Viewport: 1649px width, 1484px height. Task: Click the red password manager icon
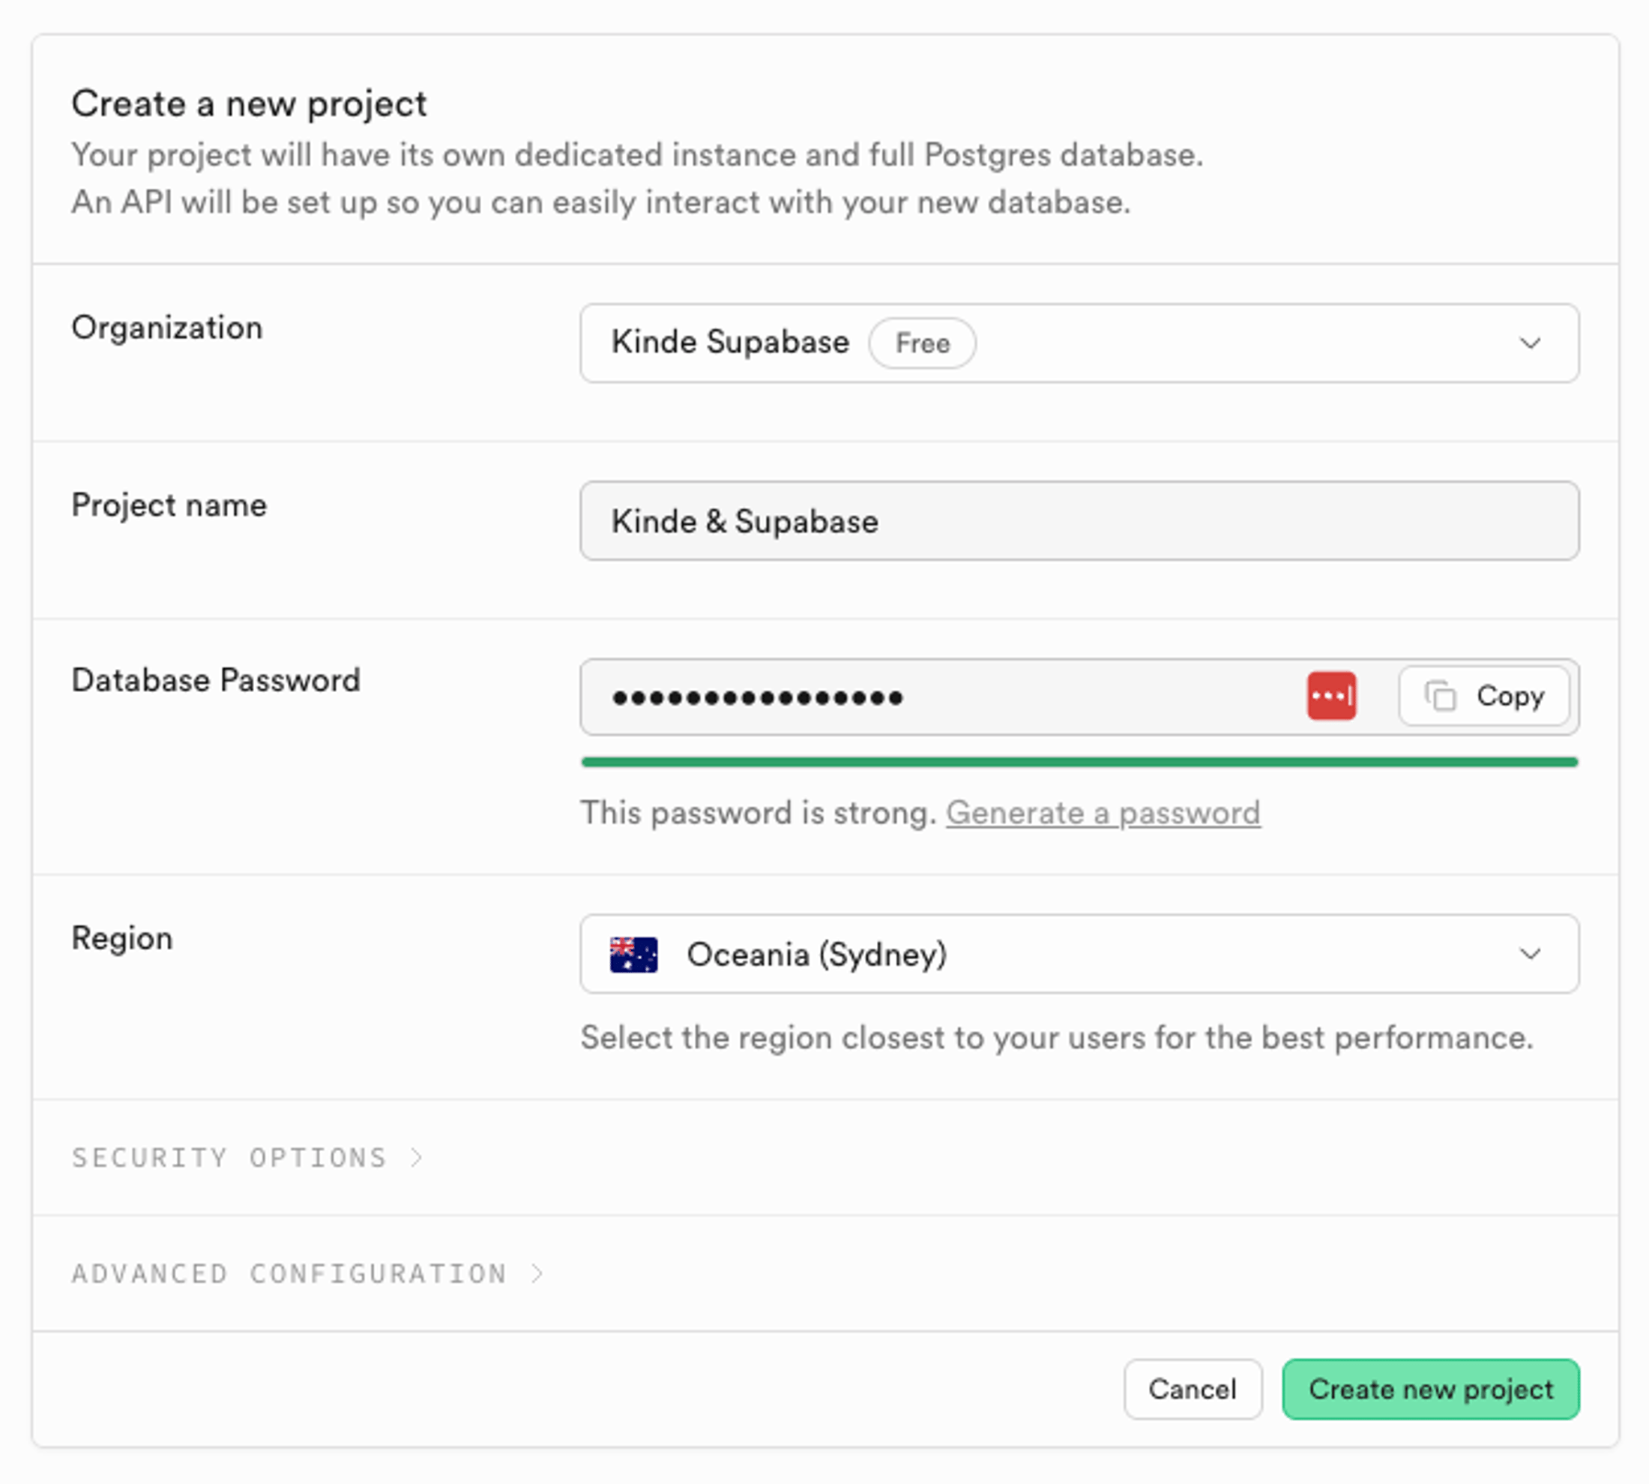point(1332,697)
